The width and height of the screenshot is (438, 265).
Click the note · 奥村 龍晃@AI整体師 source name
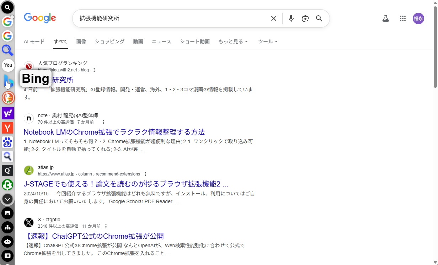pos(68,115)
